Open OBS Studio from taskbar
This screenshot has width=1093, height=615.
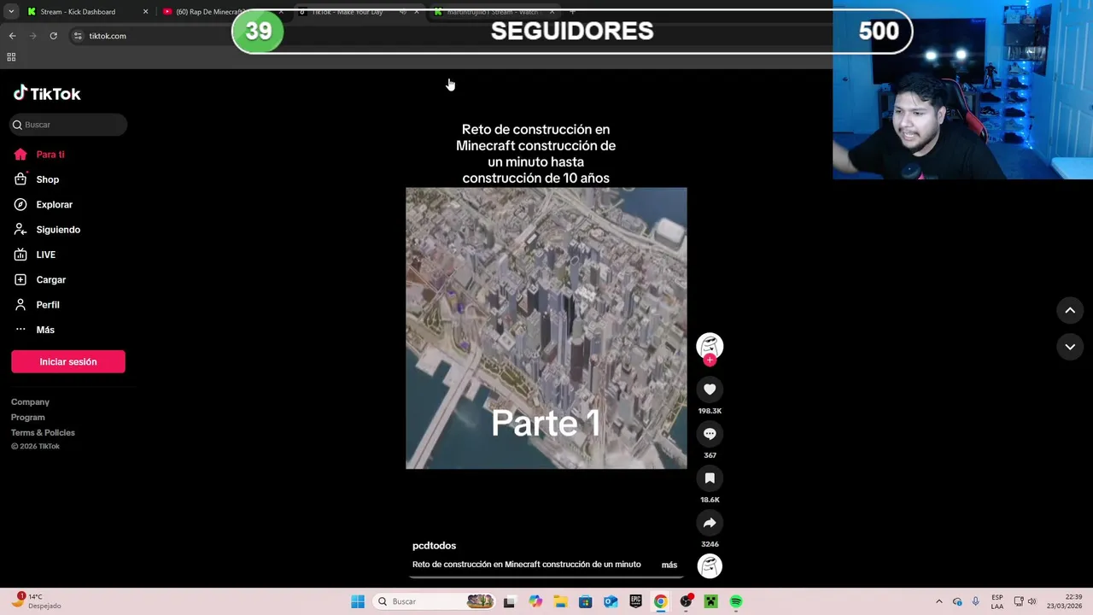pos(686,601)
